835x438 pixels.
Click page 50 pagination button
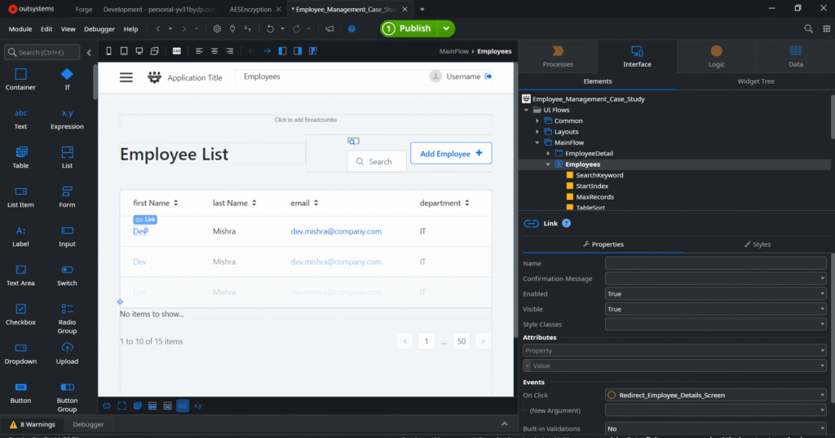(x=462, y=341)
